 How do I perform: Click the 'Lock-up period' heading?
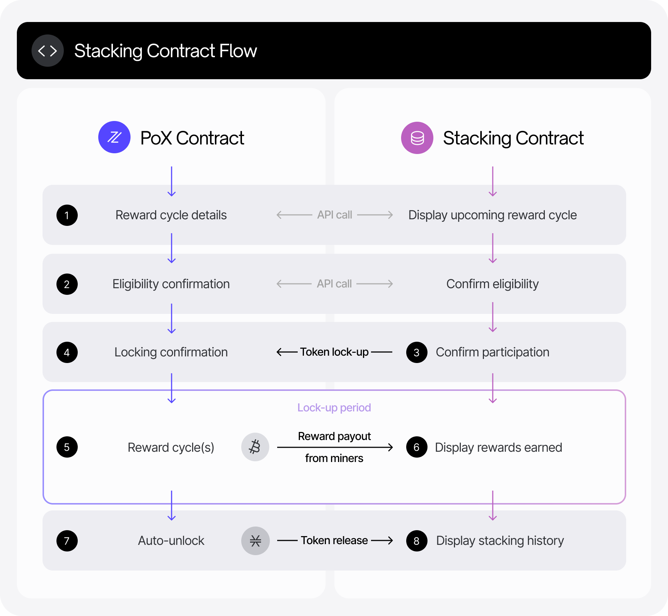pyautogui.click(x=334, y=408)
